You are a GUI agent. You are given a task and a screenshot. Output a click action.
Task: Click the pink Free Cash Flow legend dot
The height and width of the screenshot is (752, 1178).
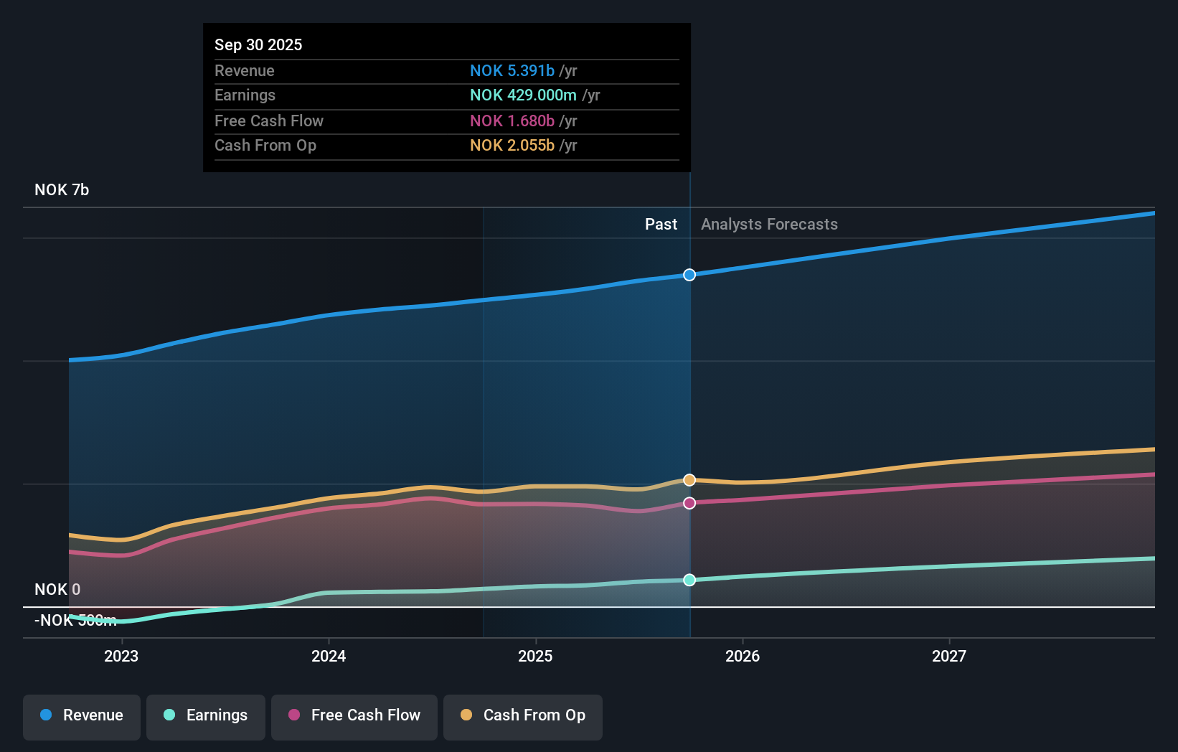(x=293, y=715)
